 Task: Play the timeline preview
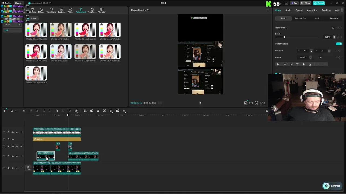(200, 103)
